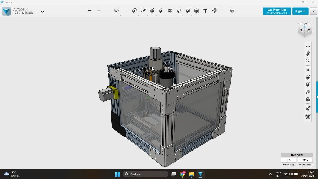Open the Transform tool with plus sign
Screen dimensions: 318x179
(x=117, y=11)
